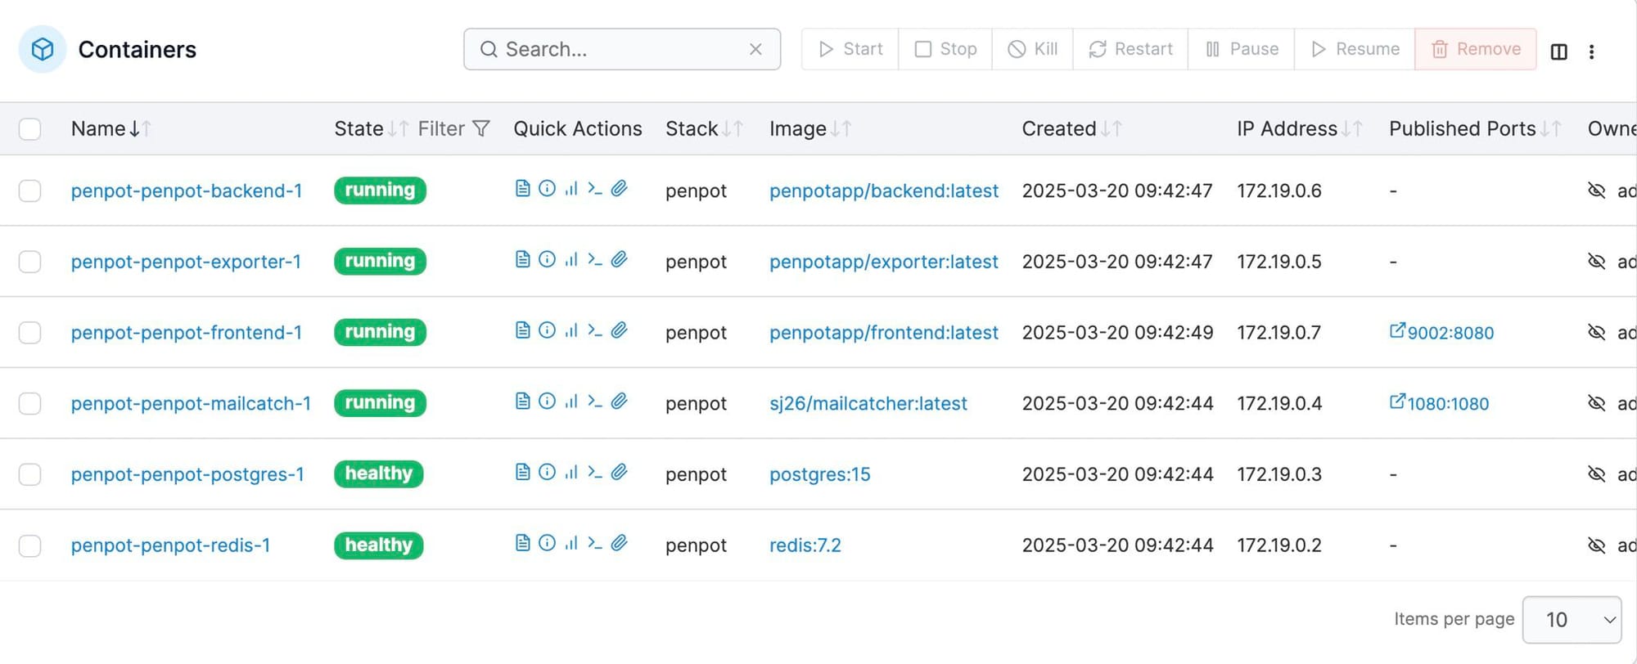Image resolution: width=1637 pixels, height=664 pixels.
Task: Open table columns settings icon
Action: pyautogui.click(x=1559, y=51)
